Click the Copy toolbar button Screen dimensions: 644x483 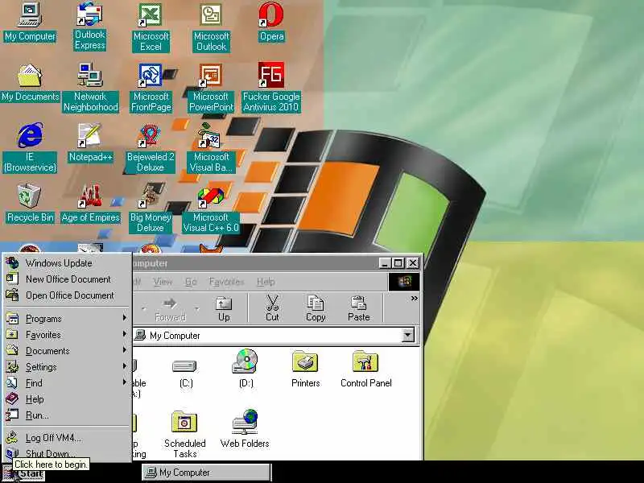316,309
